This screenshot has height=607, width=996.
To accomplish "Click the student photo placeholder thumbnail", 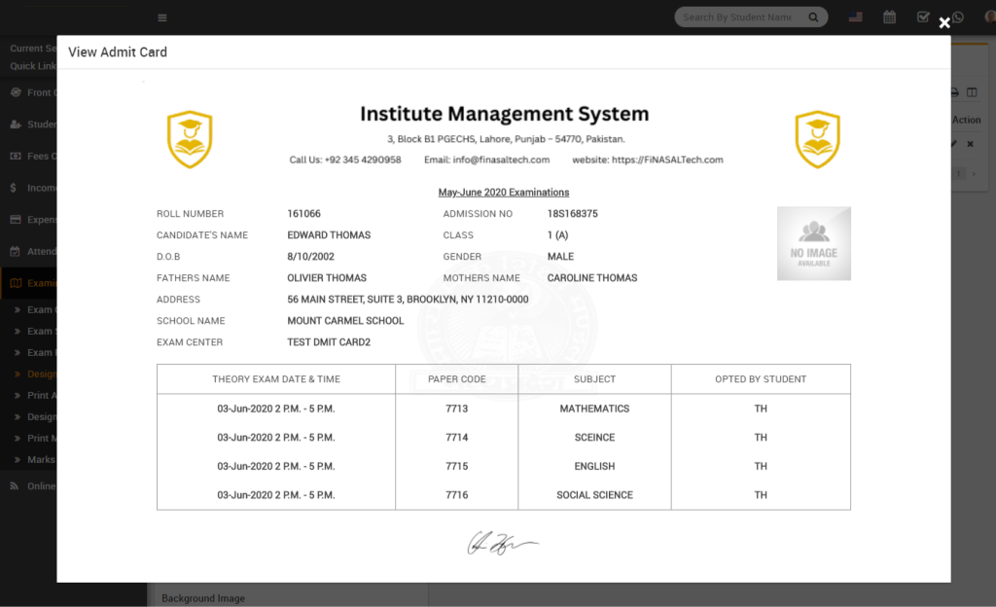I will coord(813,243).
